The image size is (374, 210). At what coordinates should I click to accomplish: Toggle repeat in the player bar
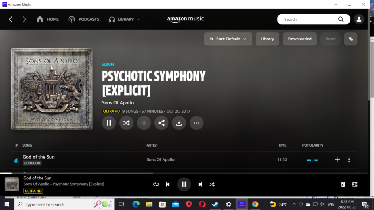(x=156, y=184)
